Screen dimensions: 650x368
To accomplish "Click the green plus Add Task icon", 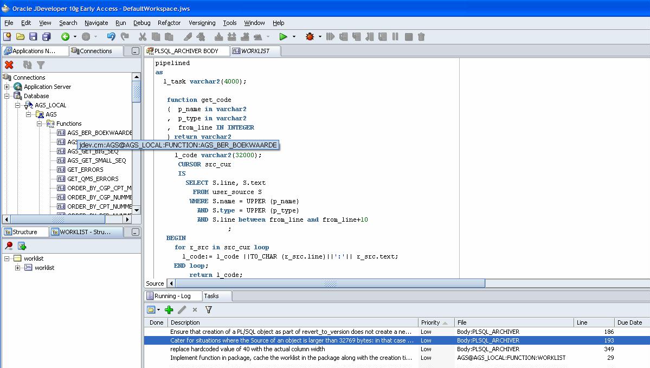I will point(169,309).
